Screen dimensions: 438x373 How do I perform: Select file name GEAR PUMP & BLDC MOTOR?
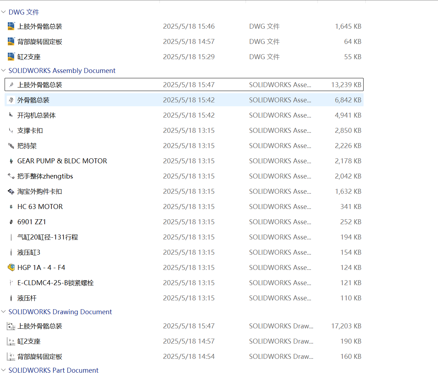point(62,161)
